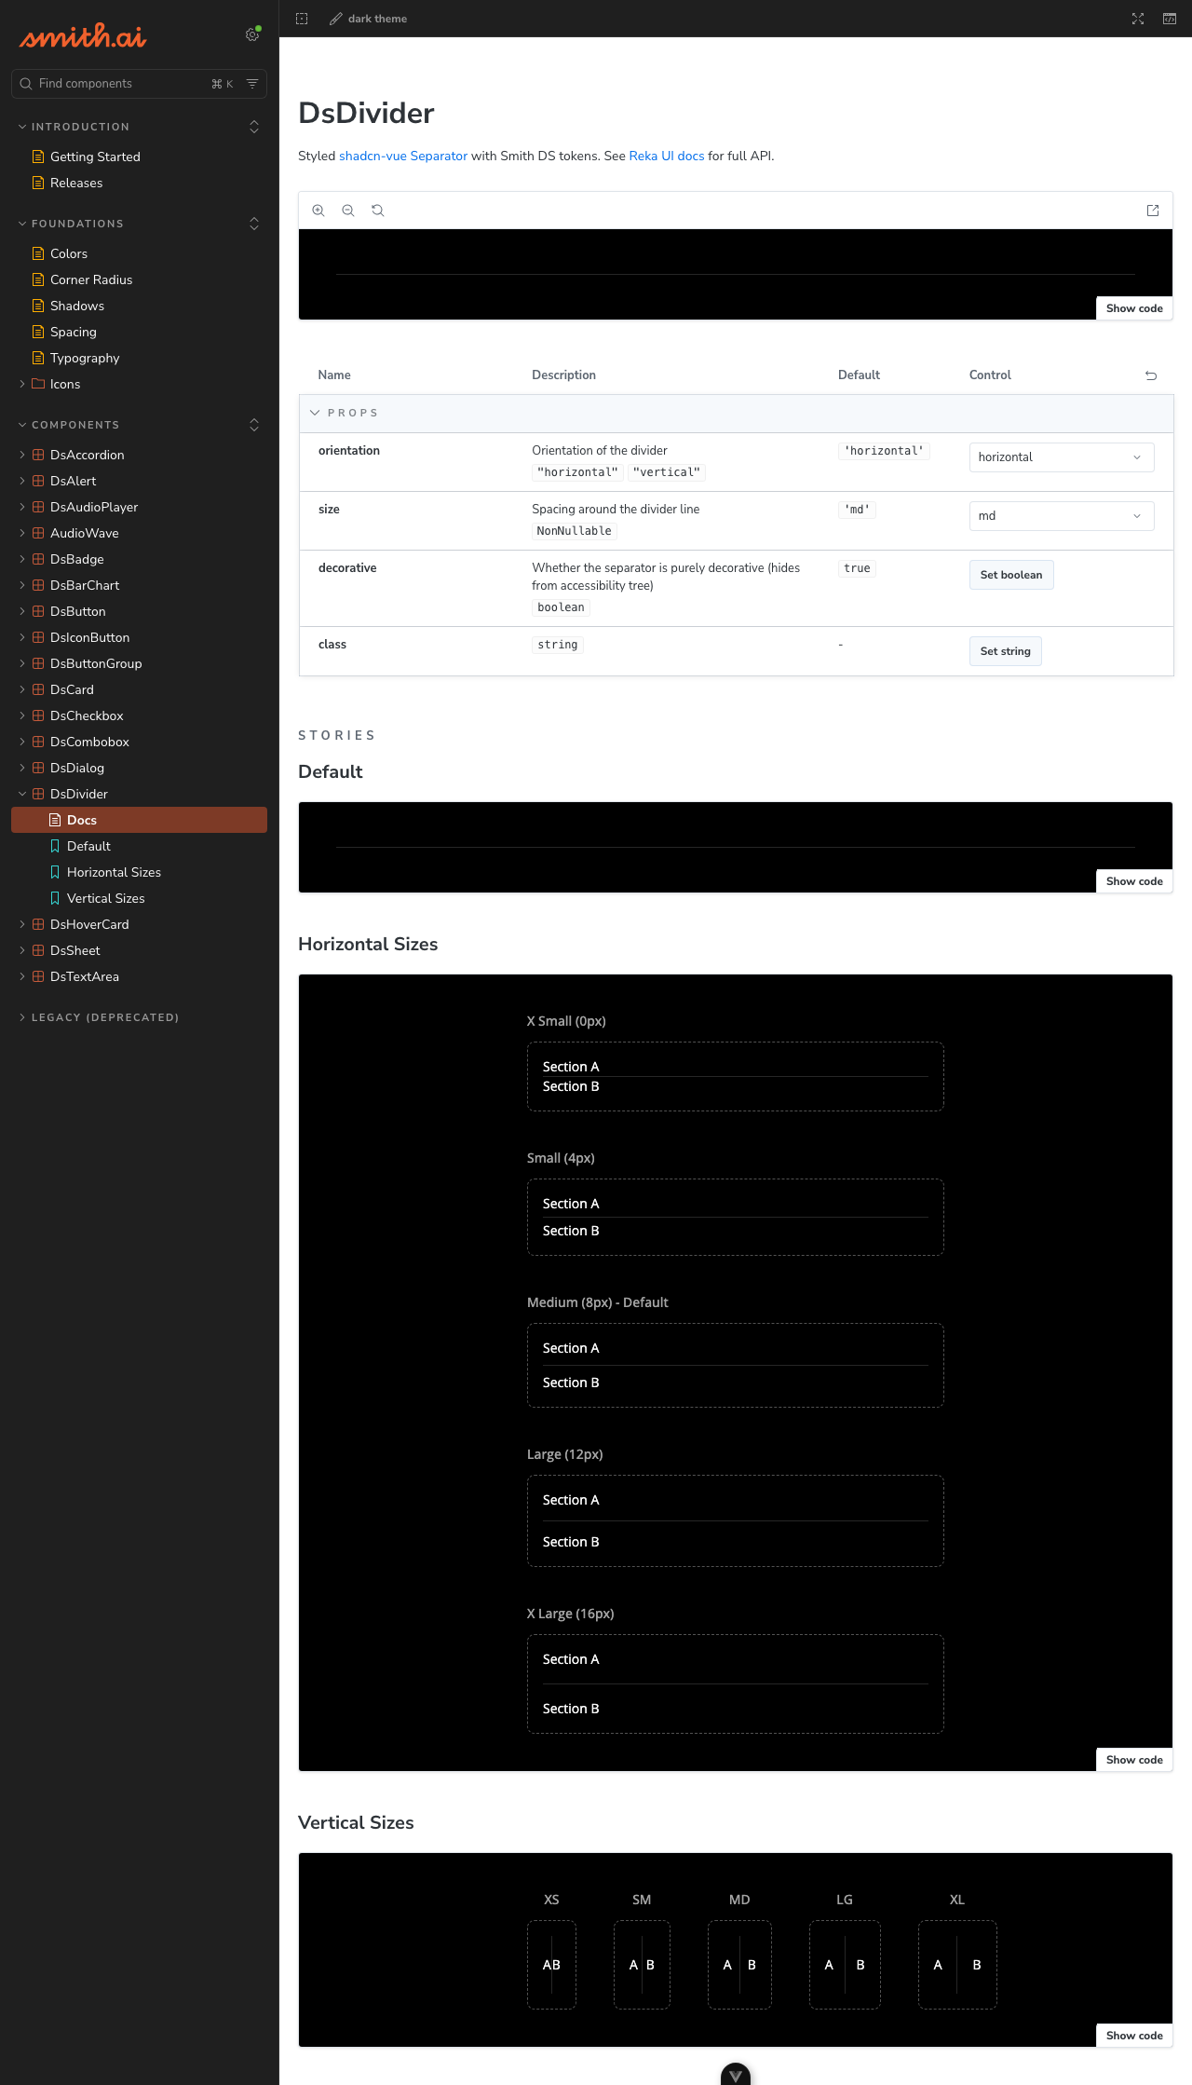Screen dimensions: 1192x2085
Task: Zoom in on the preview canvas
Action: (318, 211)
